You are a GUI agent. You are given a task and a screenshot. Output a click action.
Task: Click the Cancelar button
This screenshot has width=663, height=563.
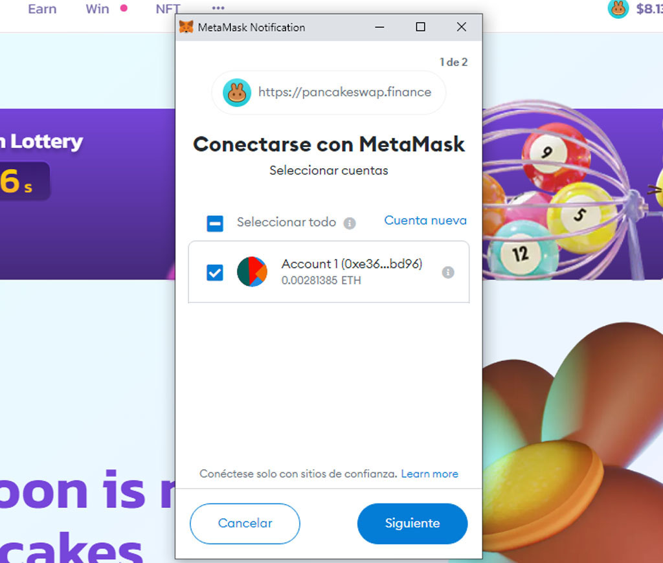(245, 524)
